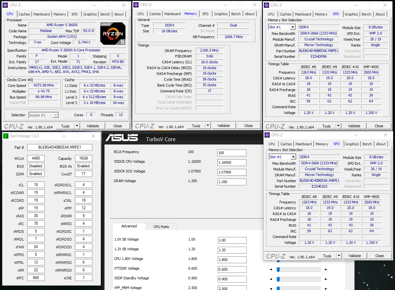Screen dimensions: 395x290
Task: Click the CPU-Z title icon in Slot #2 window
Action: point(267,135)
